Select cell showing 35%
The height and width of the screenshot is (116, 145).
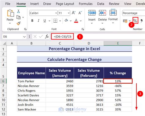[x=118, y=109]
